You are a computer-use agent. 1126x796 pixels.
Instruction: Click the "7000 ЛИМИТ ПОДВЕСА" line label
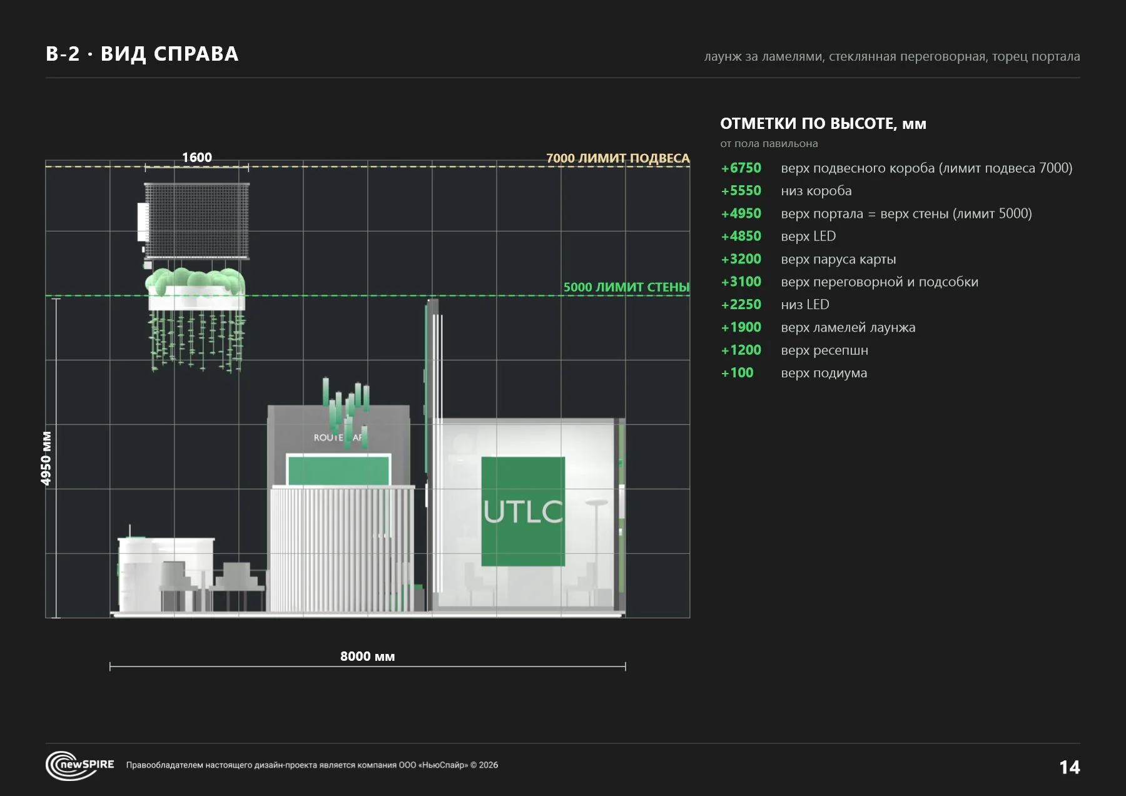point(617,158)
